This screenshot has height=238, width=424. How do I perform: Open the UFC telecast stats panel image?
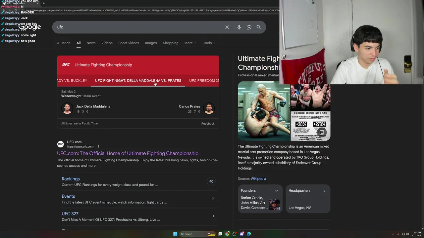pos(310,113)
